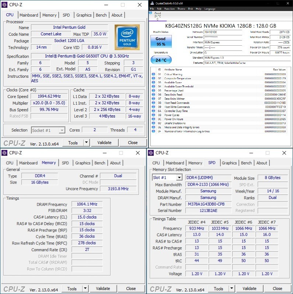Click status dot for Media and Data Integrity Errors

pos(153,127)
